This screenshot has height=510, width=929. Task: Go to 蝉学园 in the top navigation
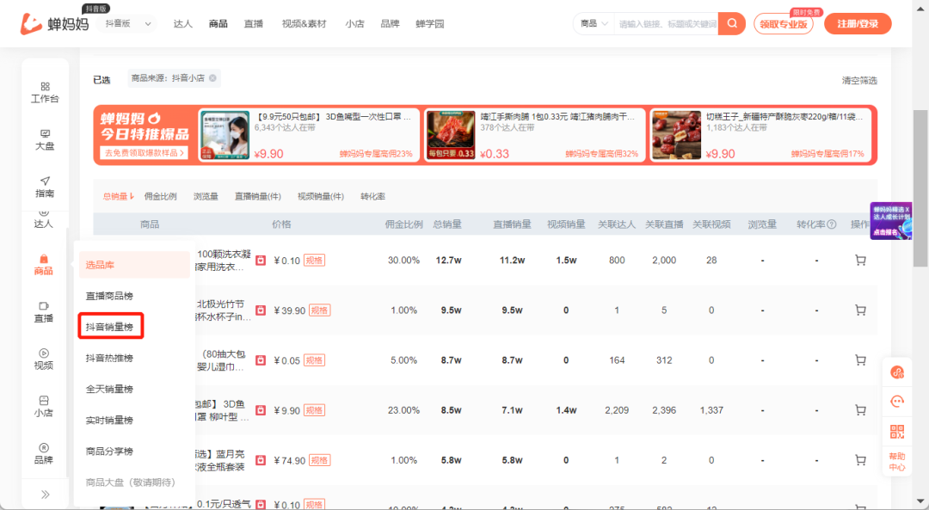[430, 24]
